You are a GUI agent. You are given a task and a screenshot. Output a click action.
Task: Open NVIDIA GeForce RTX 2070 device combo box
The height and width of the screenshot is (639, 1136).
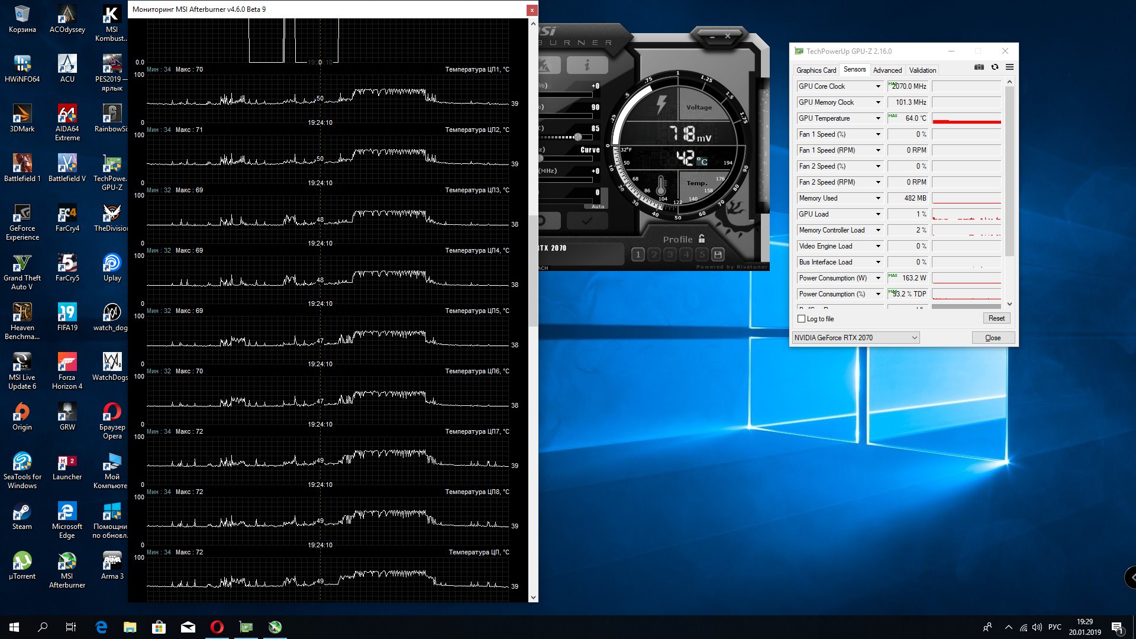856,338
